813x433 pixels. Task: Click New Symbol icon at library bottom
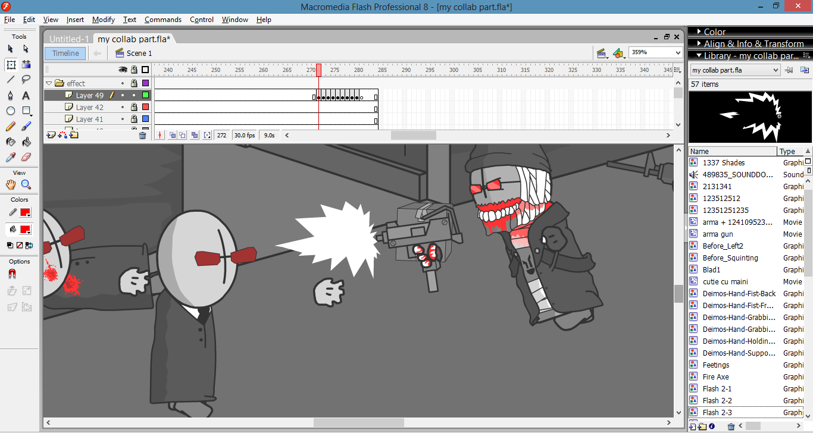coord(693,426)
